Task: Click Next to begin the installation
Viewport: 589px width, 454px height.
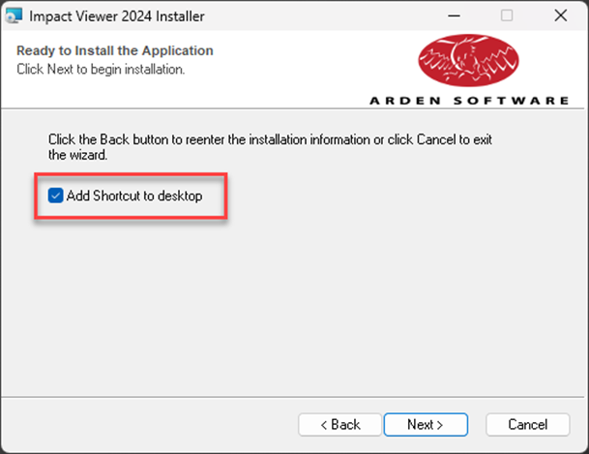Action: coord(426,425)
